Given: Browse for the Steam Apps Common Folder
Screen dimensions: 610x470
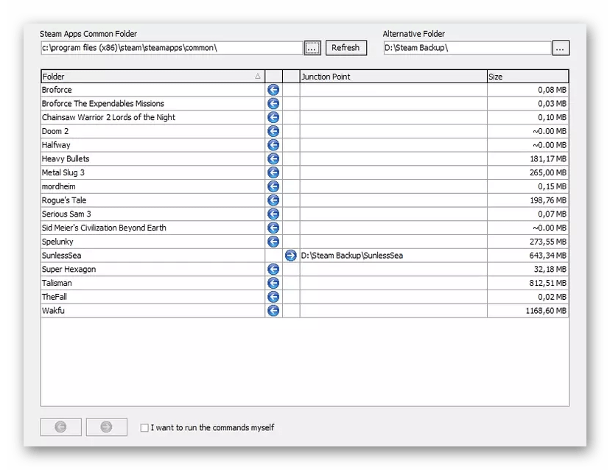Looking at the screenshot, I should 312,48.
